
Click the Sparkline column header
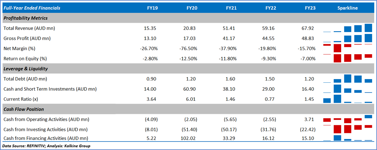(347, 8)
